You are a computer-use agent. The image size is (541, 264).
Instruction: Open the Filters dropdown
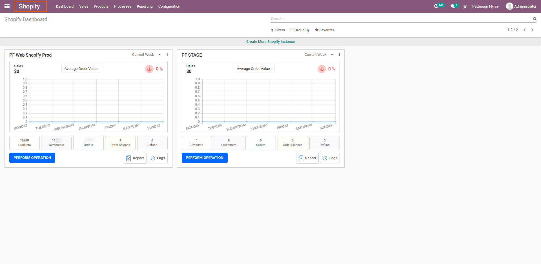click(x=278, y=30)
